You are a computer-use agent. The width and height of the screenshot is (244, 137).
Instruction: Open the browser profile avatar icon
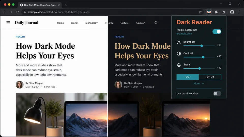tap(232, 12)
